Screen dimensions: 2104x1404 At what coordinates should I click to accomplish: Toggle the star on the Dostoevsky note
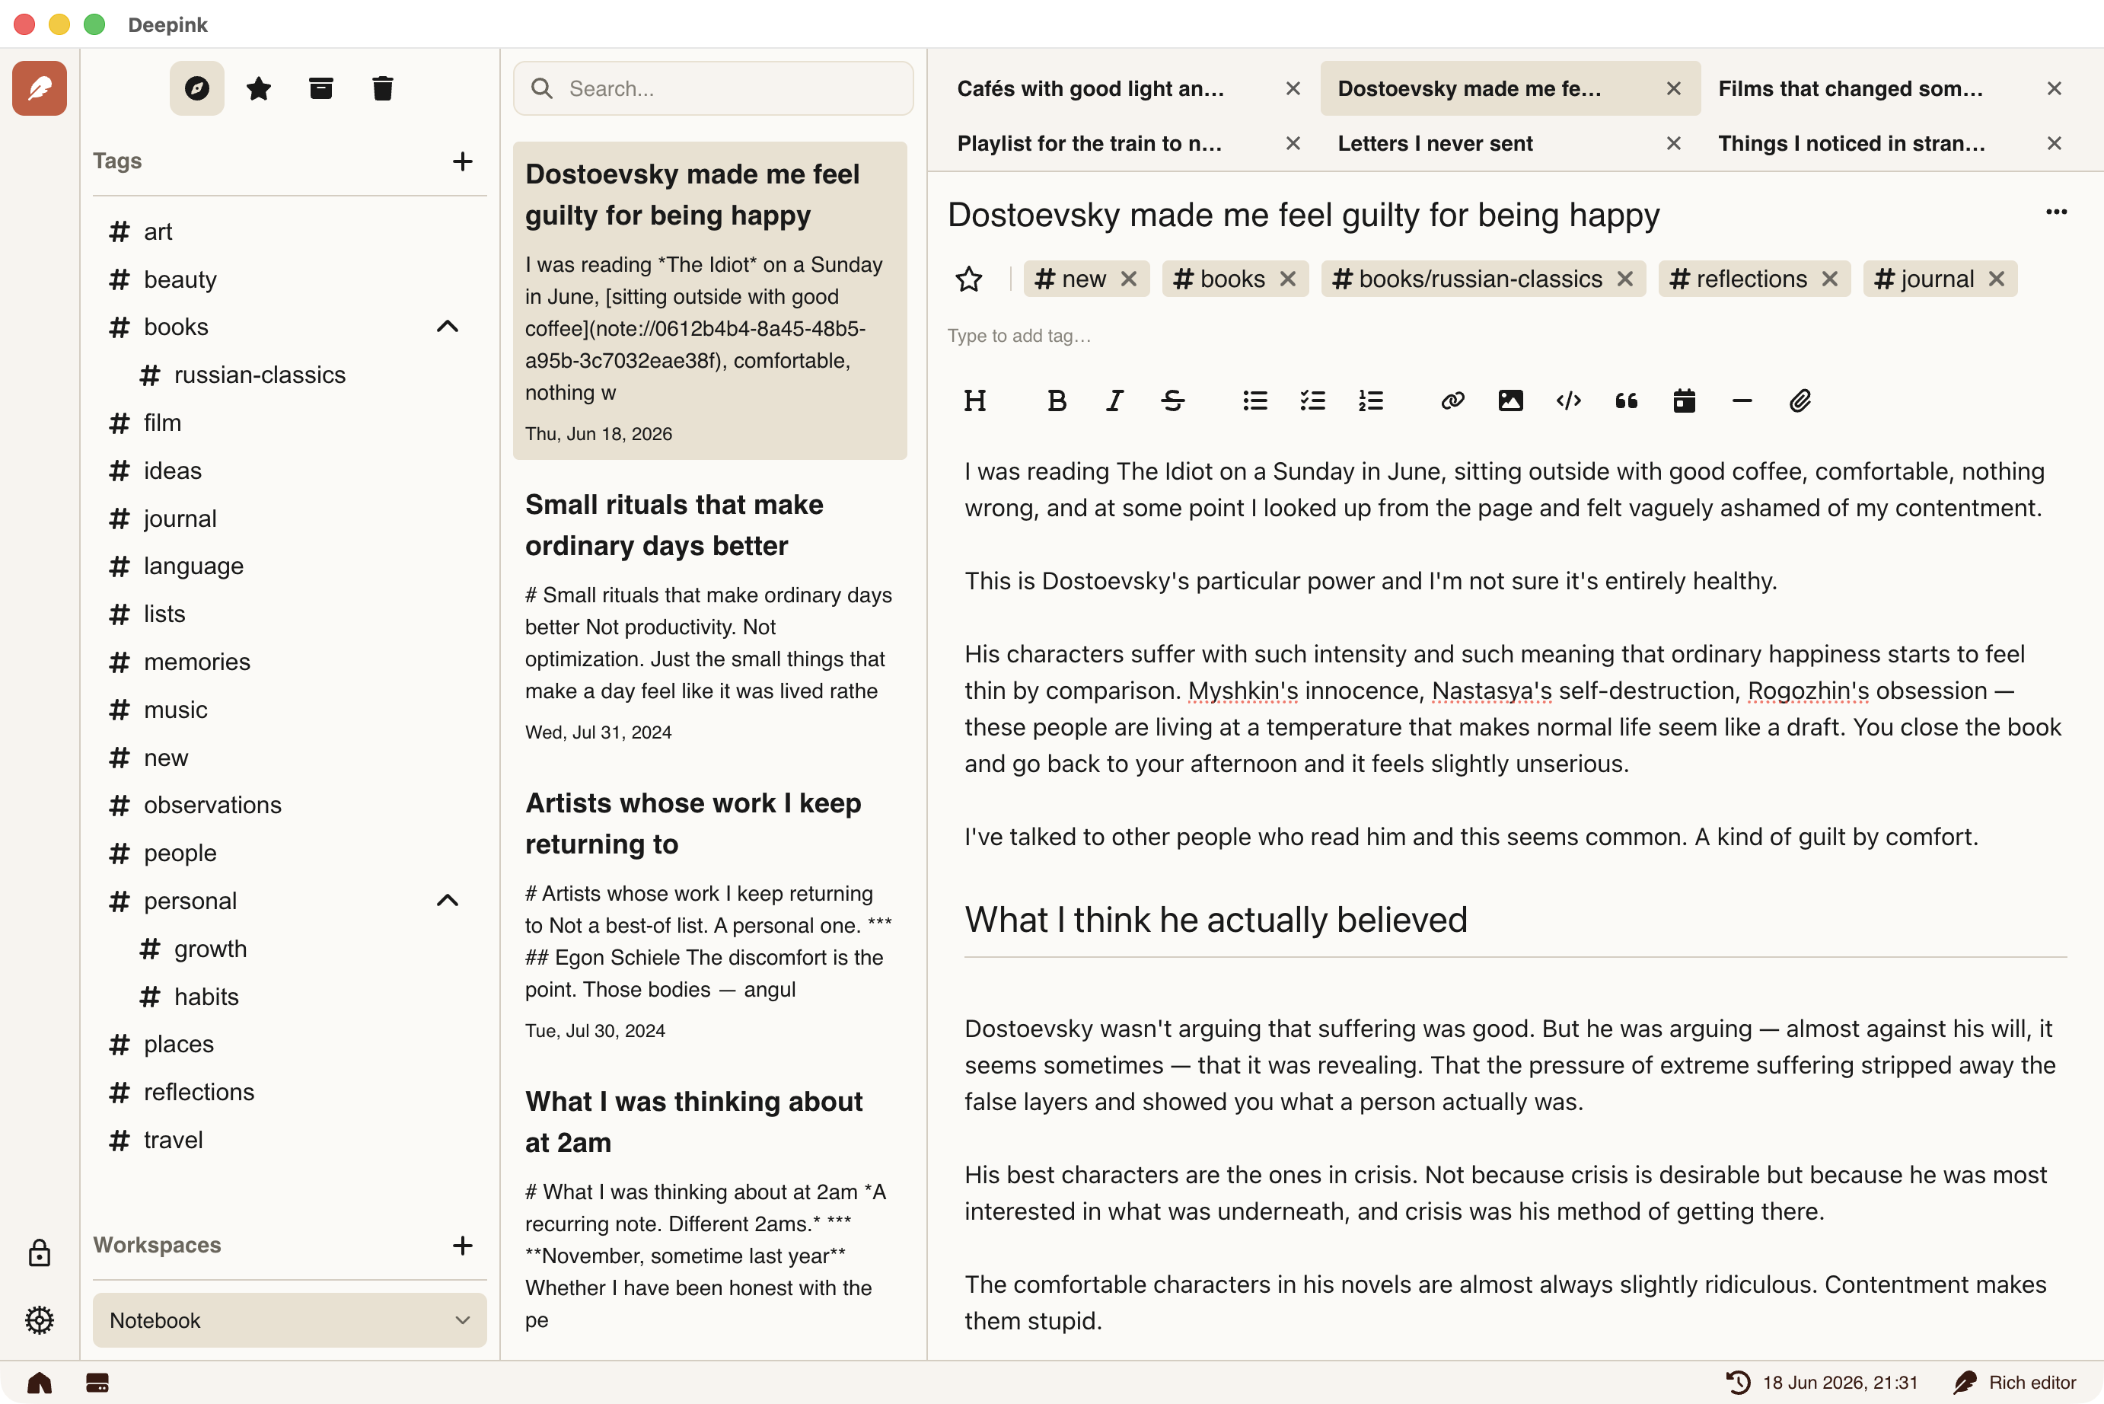(968, 279)
